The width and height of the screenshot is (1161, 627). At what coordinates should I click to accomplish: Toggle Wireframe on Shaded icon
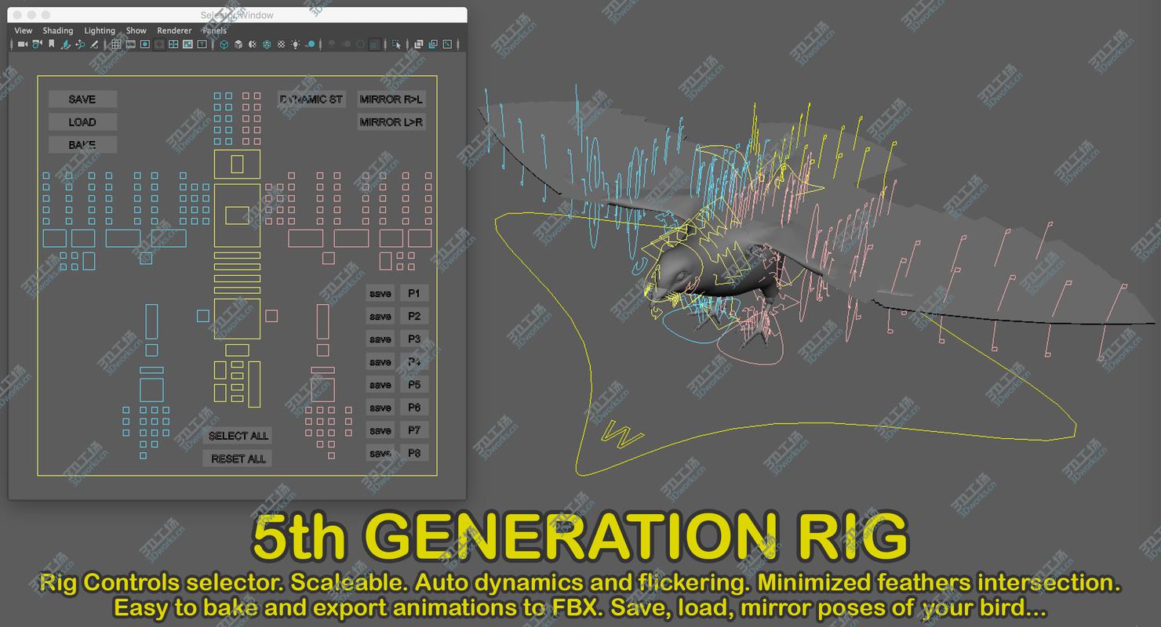[x=267, y=45]
